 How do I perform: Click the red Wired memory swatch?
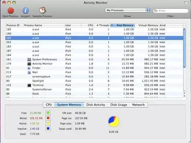point(48,118)
